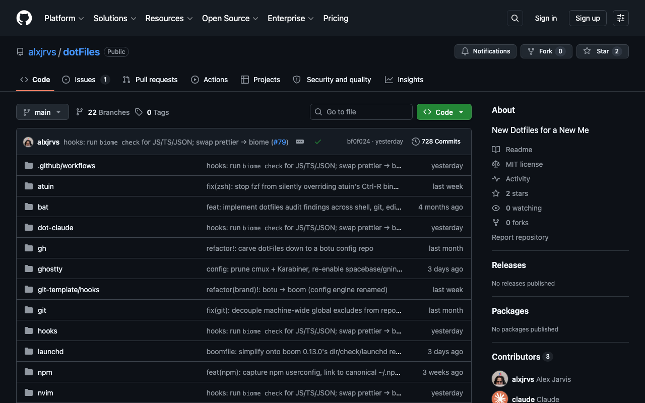Open the main branch selector dropdown

click(x=42, y=112)
